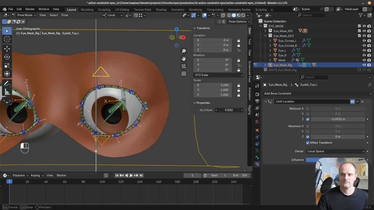Jump to the timeline end frame
374x210 pixels.
(141, 175)
